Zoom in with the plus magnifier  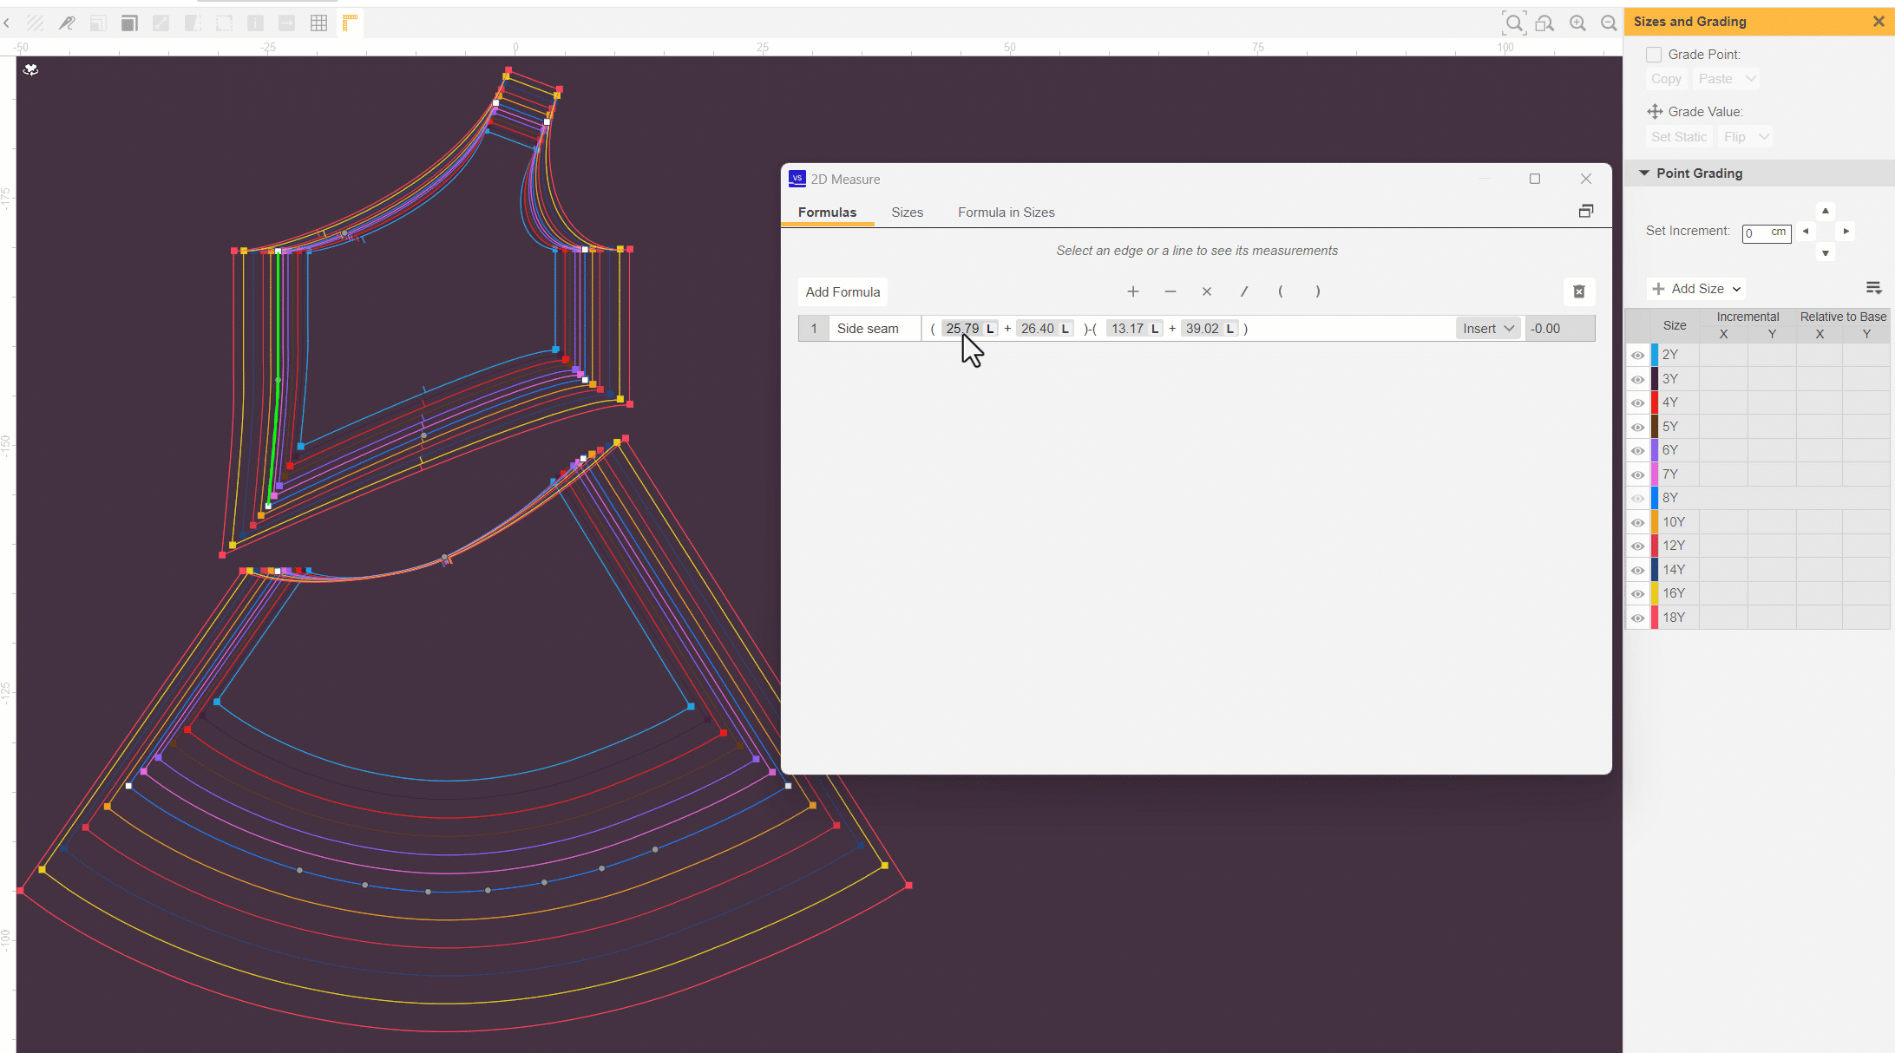pyautogui.click(x=1578, y=23)
